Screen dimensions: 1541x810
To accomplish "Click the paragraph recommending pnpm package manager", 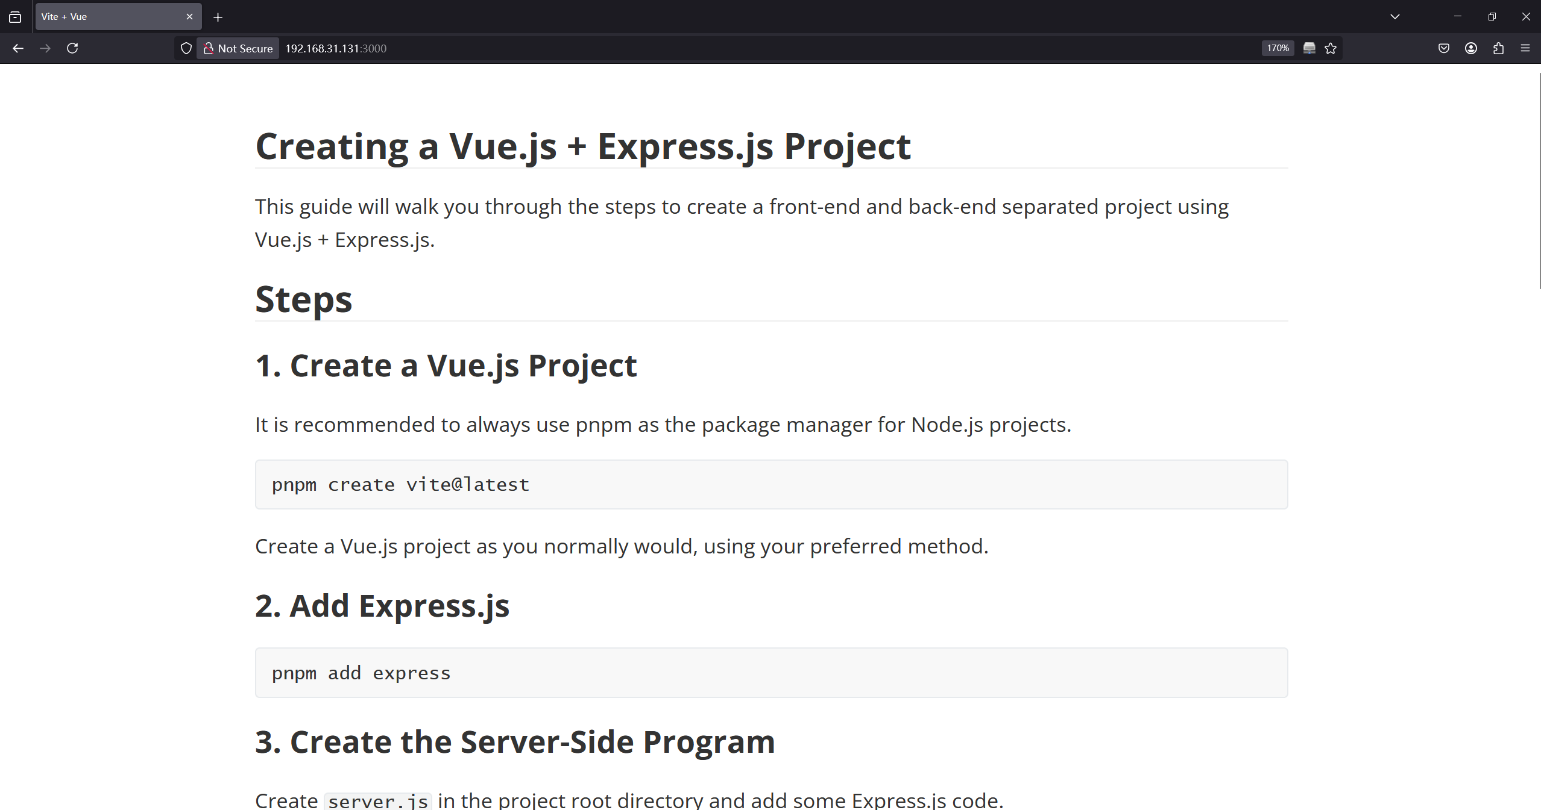I will click(x=663, y=425).
